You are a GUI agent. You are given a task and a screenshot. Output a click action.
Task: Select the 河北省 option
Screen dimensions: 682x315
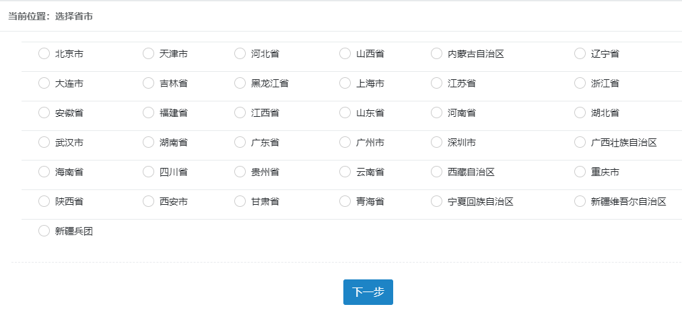[x=240, y=54]
